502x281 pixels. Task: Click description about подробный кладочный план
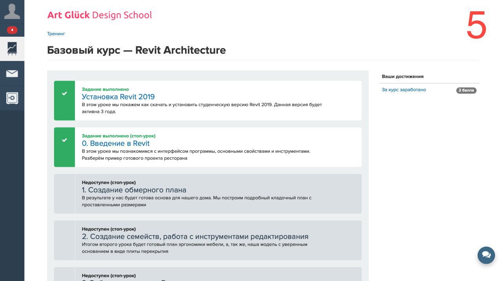pyautogui.click(x=196, y=201)
